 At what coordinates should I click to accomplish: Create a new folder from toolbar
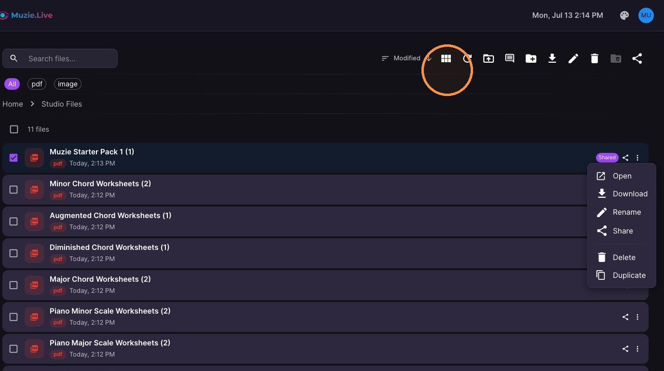pos(531,58)
